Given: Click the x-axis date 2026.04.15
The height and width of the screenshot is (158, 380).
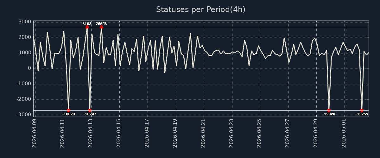Looking at the screenshot, I should [119, 133].
